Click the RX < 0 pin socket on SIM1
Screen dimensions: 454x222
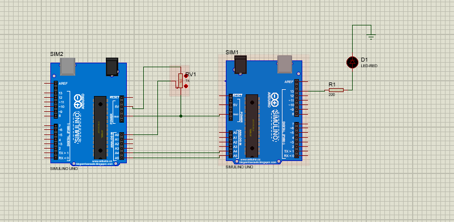click(297, 156)
